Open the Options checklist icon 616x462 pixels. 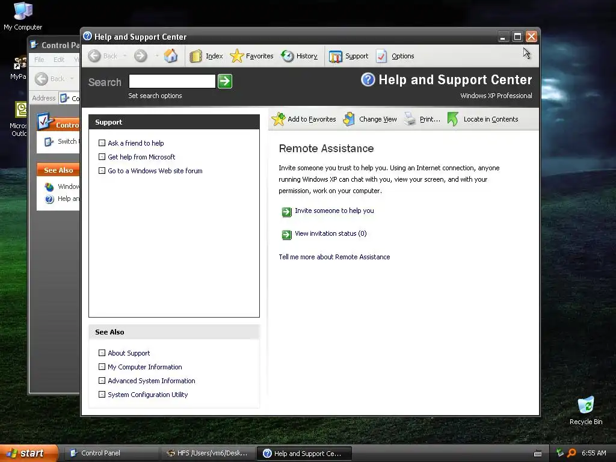(381, 56)
